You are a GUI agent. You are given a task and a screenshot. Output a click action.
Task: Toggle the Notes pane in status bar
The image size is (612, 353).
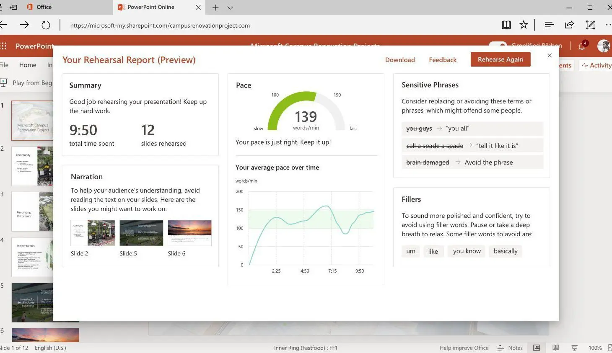tap(510, 348)
